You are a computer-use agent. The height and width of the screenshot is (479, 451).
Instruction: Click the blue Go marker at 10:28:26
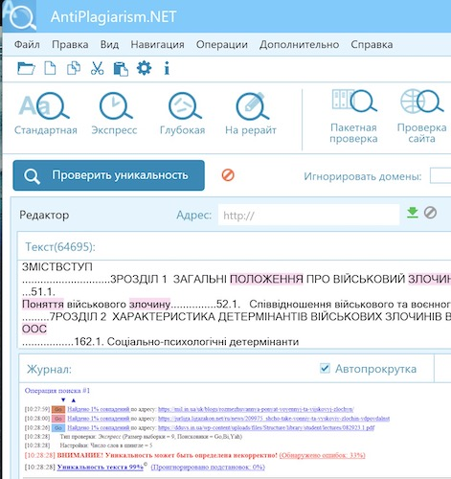(x=58, y=427)
